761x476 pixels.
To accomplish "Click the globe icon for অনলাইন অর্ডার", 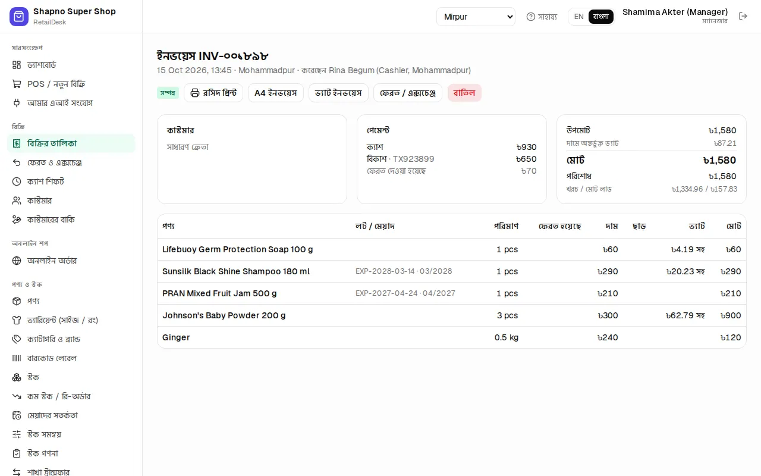I will tap(17, 261).
